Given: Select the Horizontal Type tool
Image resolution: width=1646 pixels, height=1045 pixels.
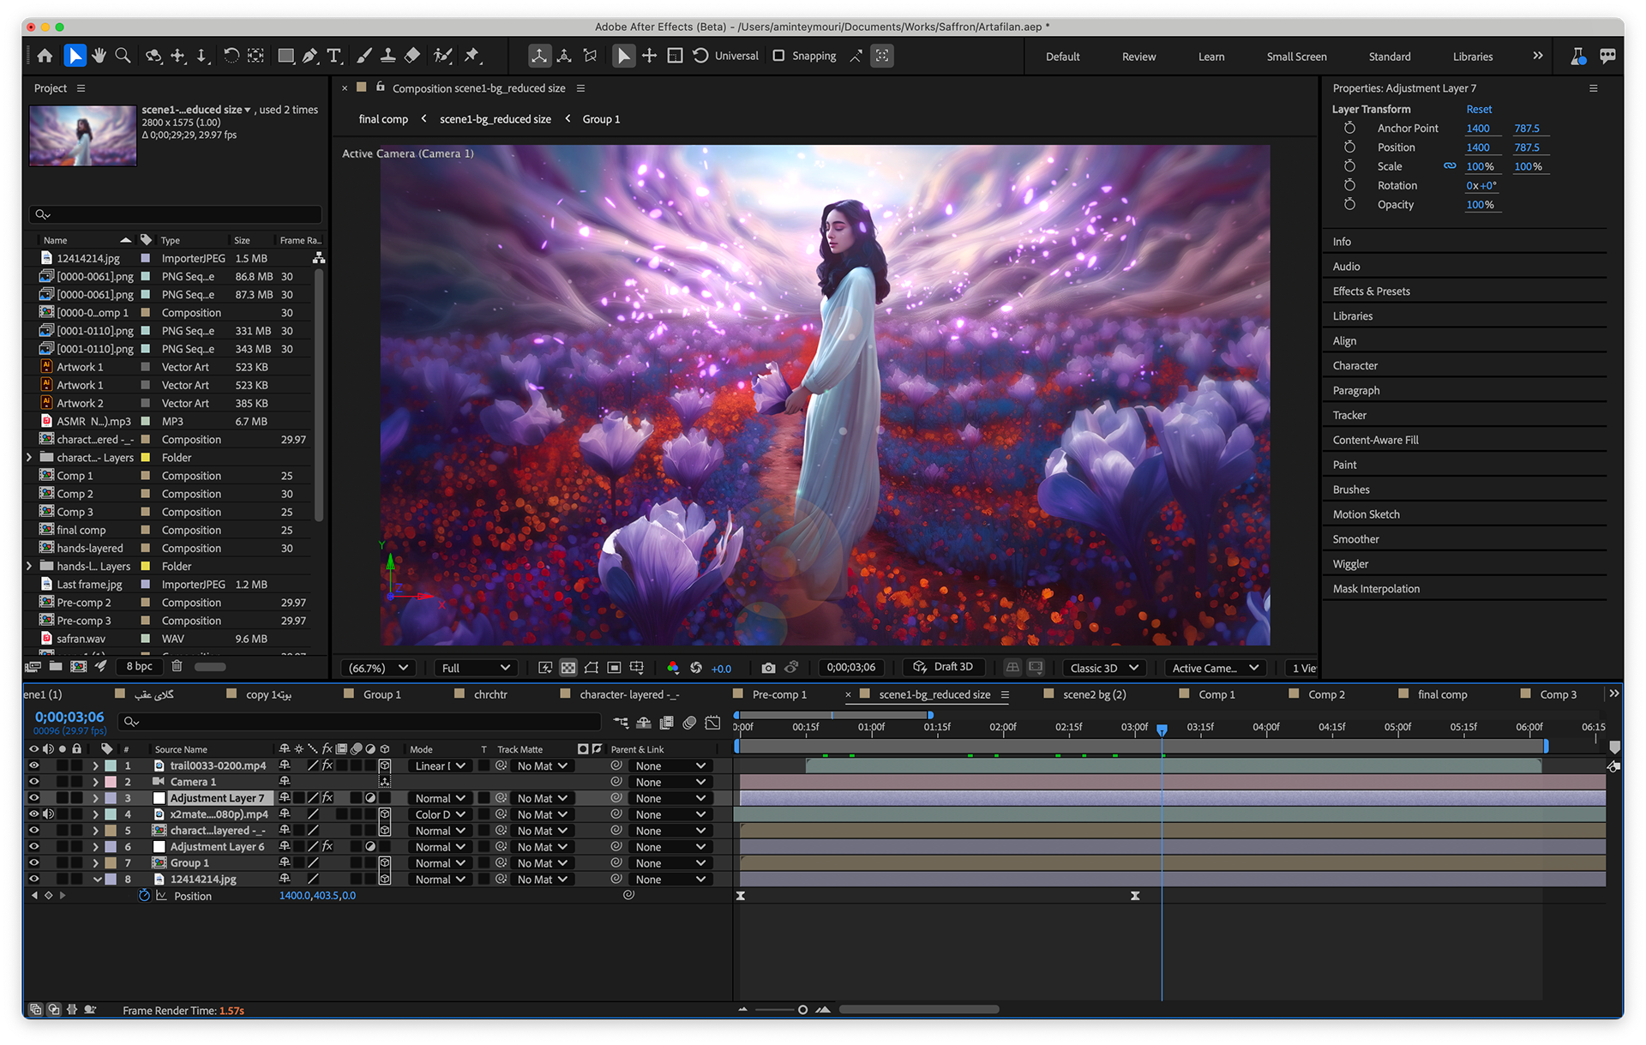Looking at the screenshot, I should click(334, 56).
